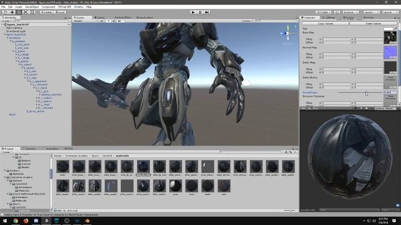Viewport: 401px width, 225px height.
Task: Click Paste Values button
Action: coord(373,24)
